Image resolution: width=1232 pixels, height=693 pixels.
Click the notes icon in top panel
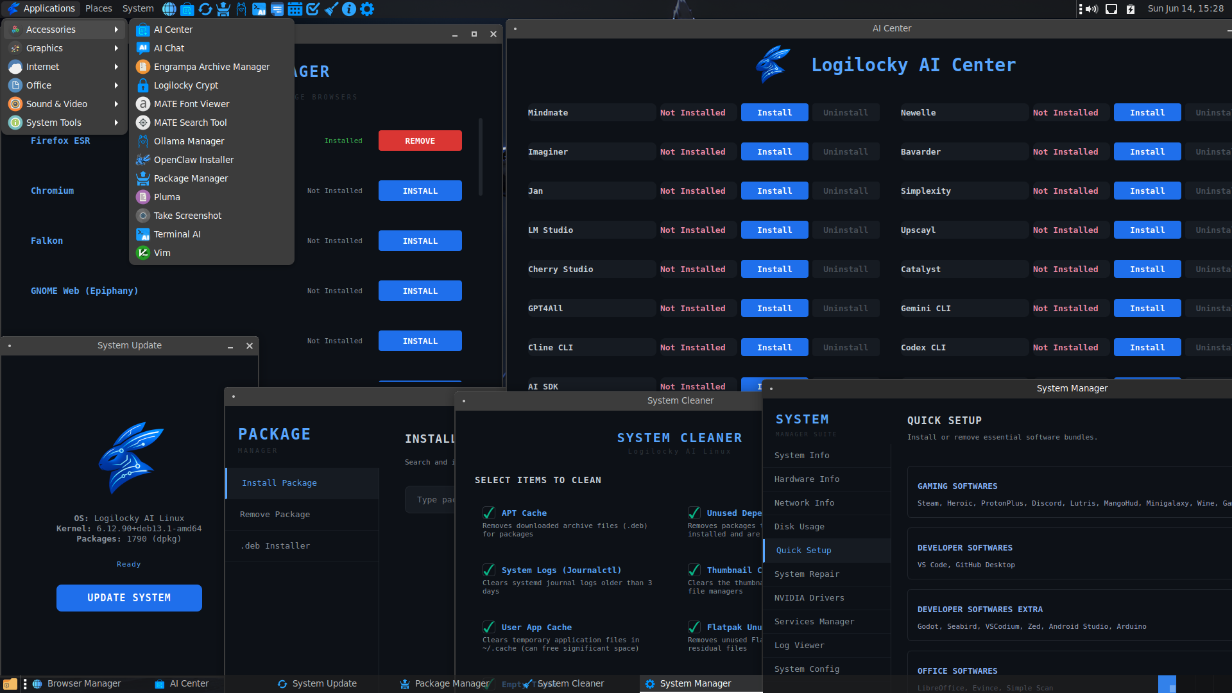tap(277, 9)
